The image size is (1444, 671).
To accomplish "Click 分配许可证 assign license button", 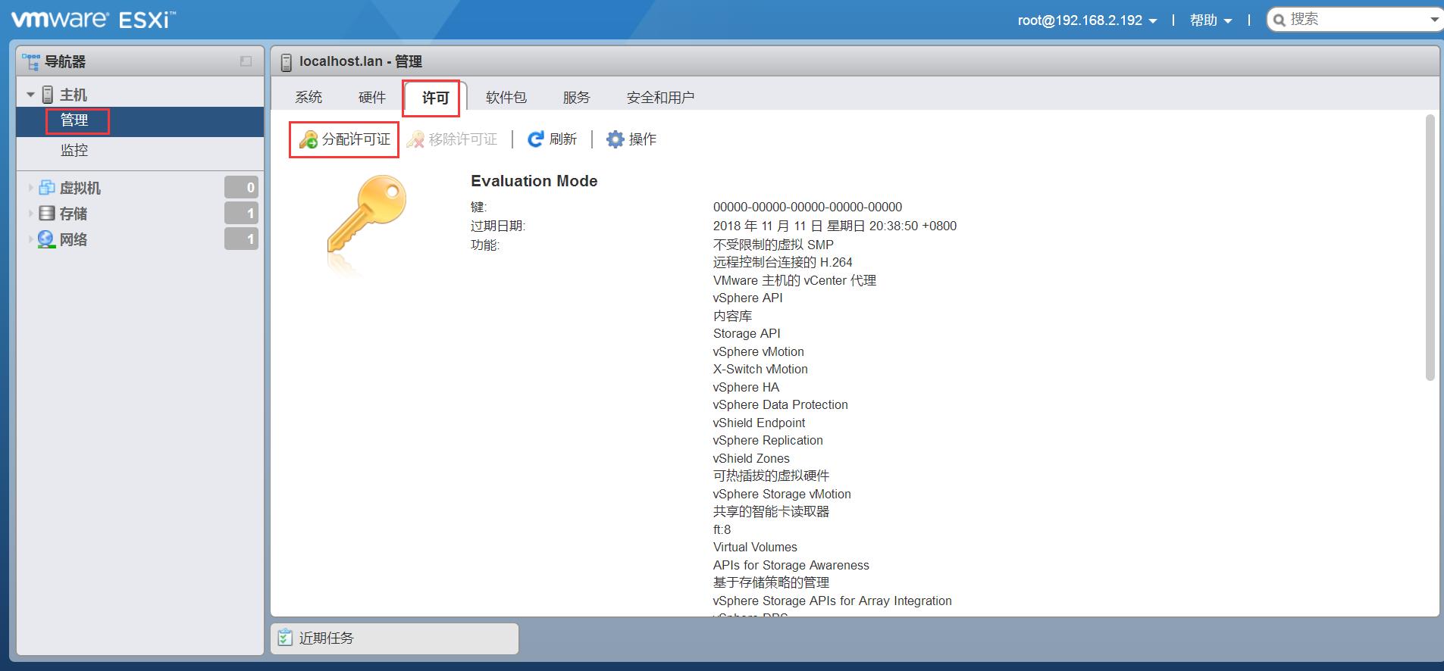I will tap(345, 139).
